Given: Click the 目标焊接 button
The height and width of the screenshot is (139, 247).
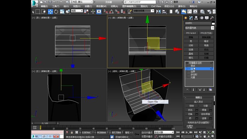Looking at the screenshot, I should coord(205,114).
